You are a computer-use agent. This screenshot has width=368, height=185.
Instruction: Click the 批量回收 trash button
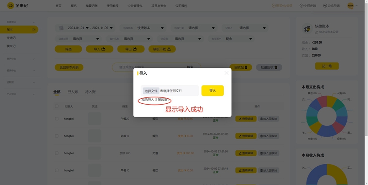269,67
